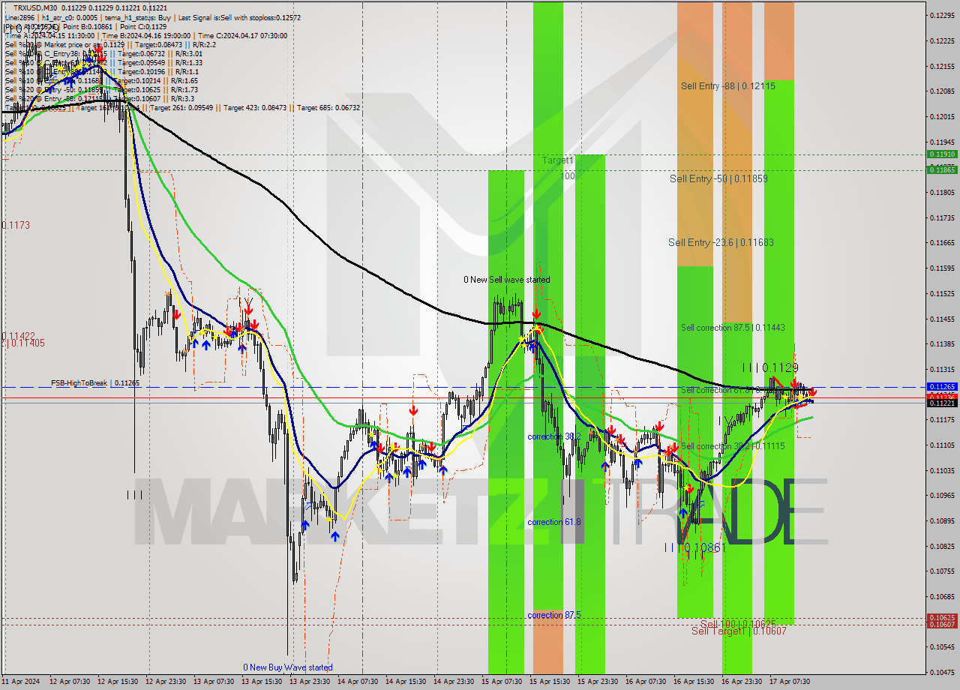Click the 'Target 423: 0.08473' text
Image resolution: width=960 pixels, height=690 pixels.
tap(255, 107)
